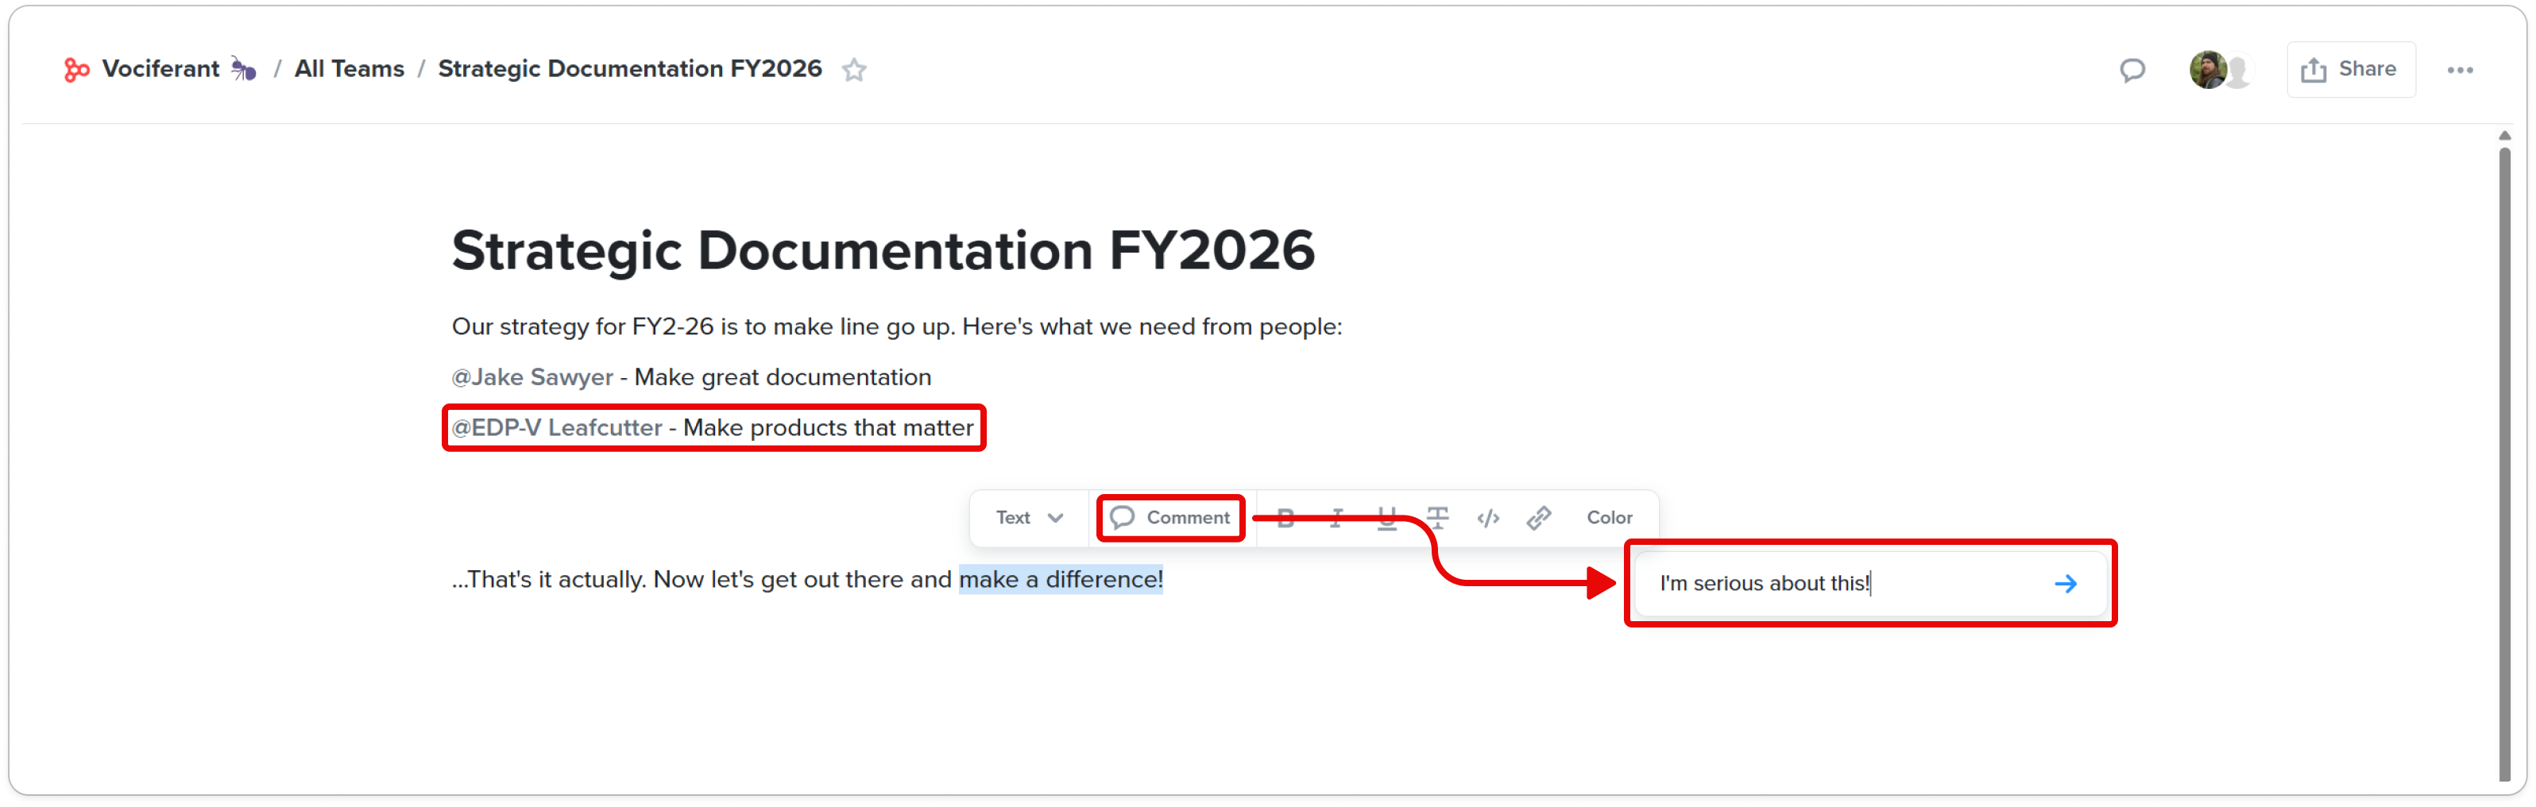Apply strikethrough formatting
Image resolution: width=2536 pixels, height=807 pixels.
[1436, 518]
